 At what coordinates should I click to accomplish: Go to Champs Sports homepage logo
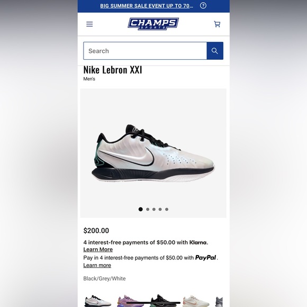click(x=153, y=24)
